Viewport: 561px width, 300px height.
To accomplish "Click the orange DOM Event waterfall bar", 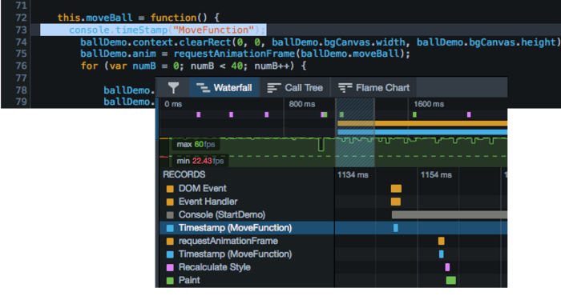I will (396, 189).
